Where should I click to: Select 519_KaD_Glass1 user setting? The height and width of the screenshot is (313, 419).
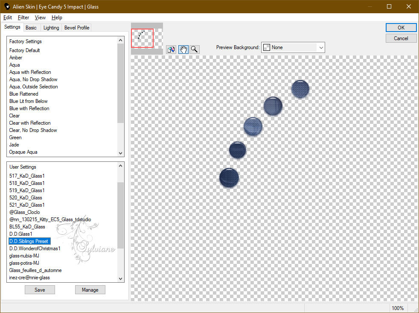(x=27, y=190)
